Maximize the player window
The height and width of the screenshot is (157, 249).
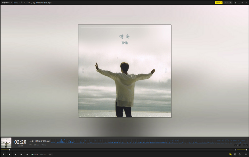click(x=242, y=3)
